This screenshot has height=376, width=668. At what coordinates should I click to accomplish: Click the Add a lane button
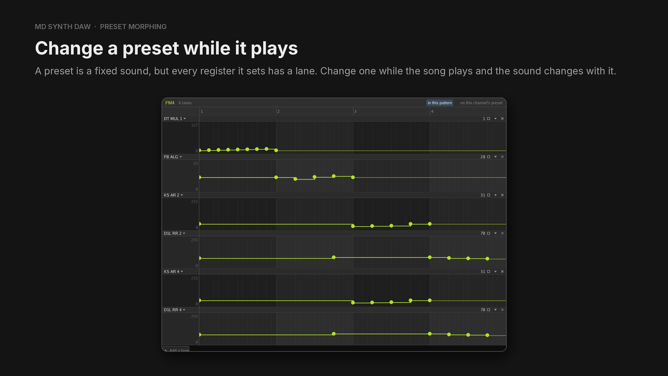(x=176, y=349)
